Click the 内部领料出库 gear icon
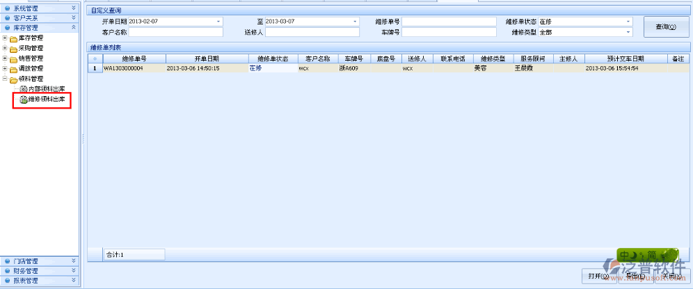The image size is (693, 289). [x=23, y=90]
